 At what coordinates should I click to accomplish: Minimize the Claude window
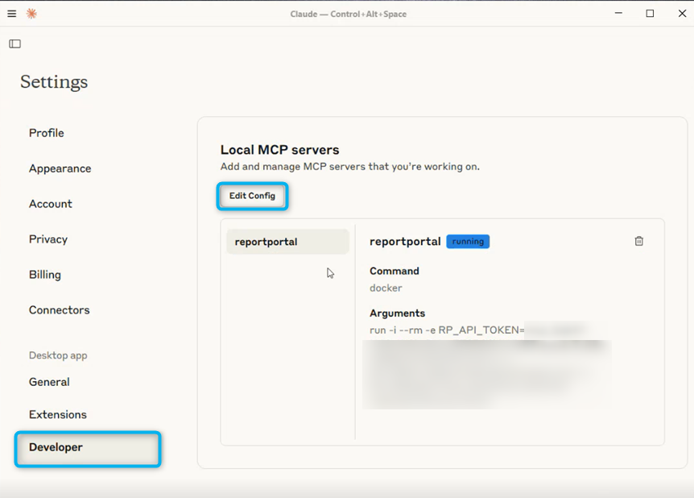pos(618,14)
